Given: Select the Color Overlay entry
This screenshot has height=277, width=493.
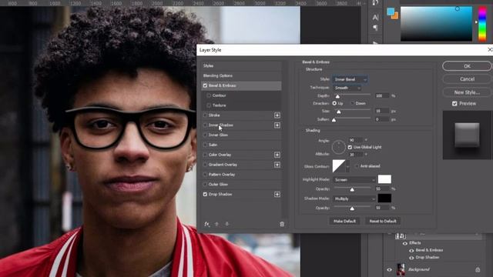Looking at the screenshot, I should (x=220, y=155).
